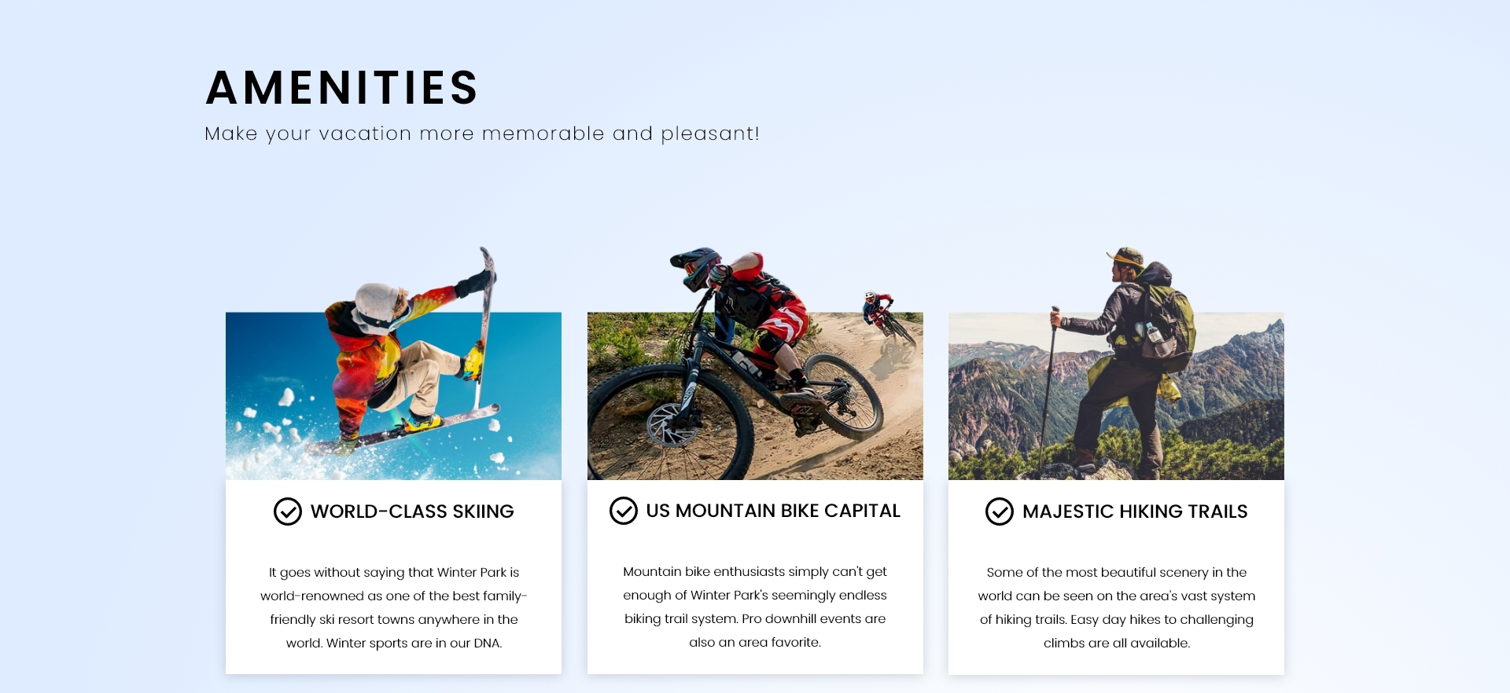Viewport: 1510px width, 693px height.
Task: Open the snowboarder image
Action: 393,364
